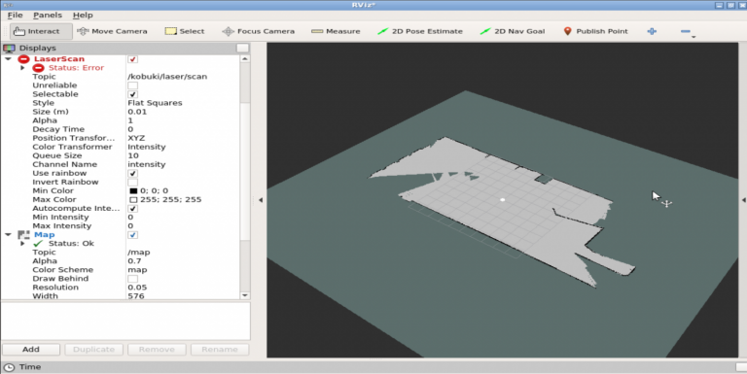The image size is (747, 374).
Task: Expand the LaserScan Status: Error row
Action: [x=22, y=68]
